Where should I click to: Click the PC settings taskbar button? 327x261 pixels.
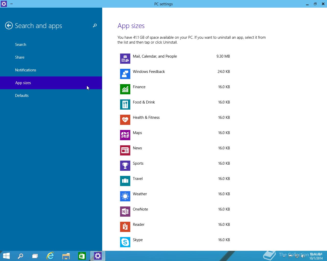point(98,256)
